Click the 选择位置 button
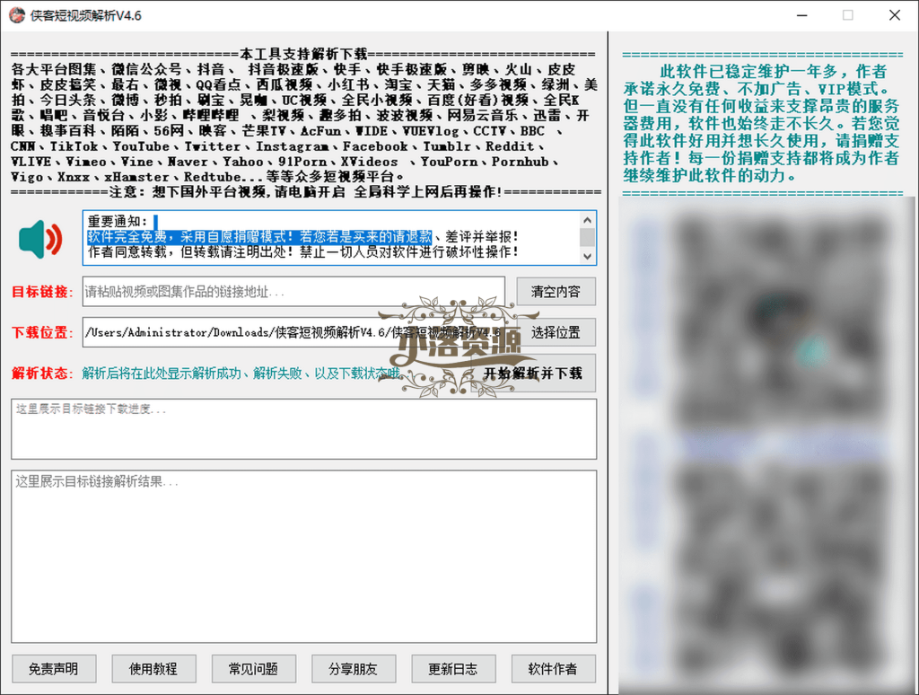The width and height of the screenshot is (919, 695). click(x=556, y=332)
